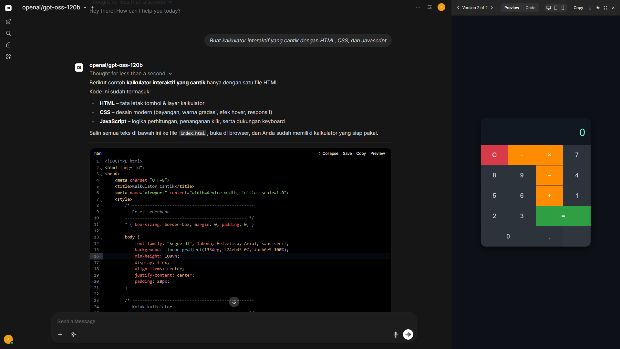Start voice call mode with waveform button
The width and height of the screenshot is (620, 349).
[x=408, y=334]
